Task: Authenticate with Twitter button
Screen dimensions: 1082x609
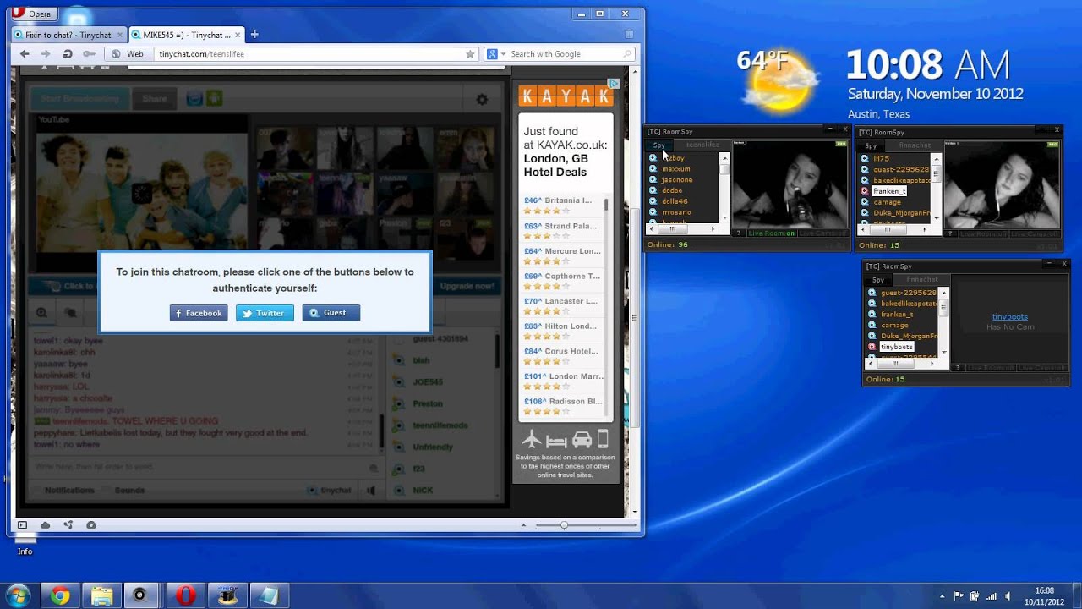Action: point(265,313)
